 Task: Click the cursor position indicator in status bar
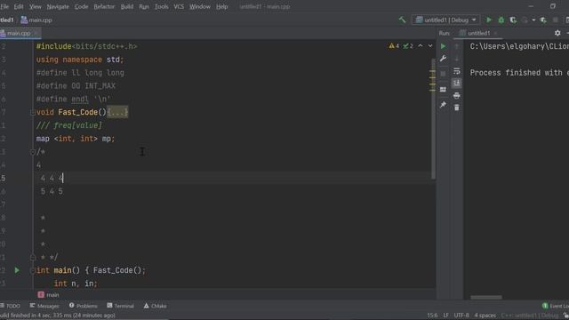432,316
